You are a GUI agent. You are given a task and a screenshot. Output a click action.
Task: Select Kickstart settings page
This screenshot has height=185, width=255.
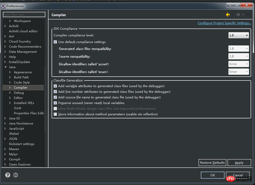coord(22,144)
